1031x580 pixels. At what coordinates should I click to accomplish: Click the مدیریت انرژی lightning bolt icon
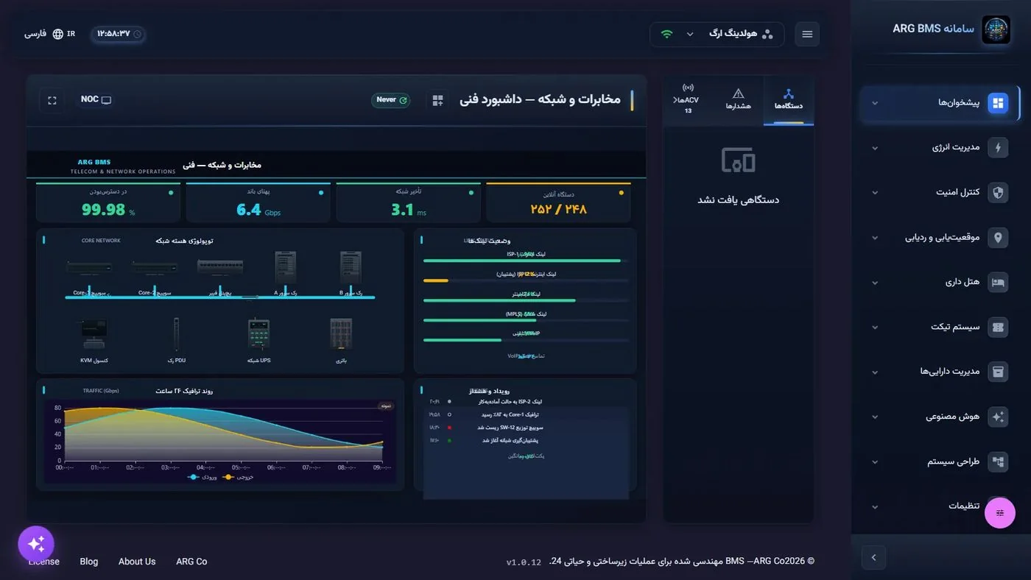click(x=998, y=148)
